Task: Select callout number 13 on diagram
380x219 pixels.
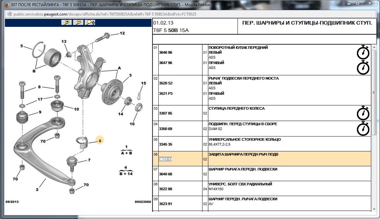Action: [x=64, y=41]
